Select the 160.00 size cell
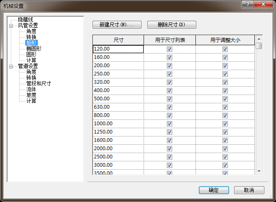Screen dimensions: 276x202 point(118,57)
